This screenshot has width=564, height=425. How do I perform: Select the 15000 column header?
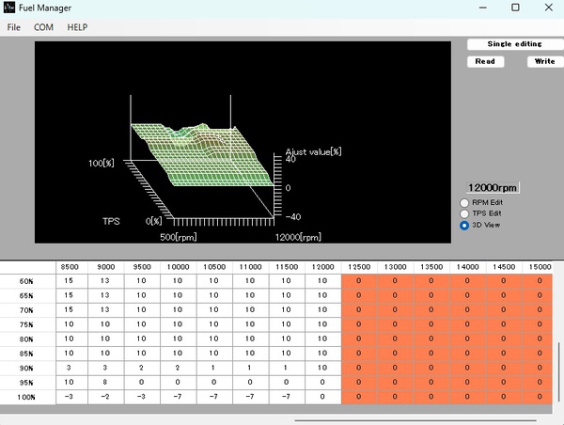[x=538, y=267]
